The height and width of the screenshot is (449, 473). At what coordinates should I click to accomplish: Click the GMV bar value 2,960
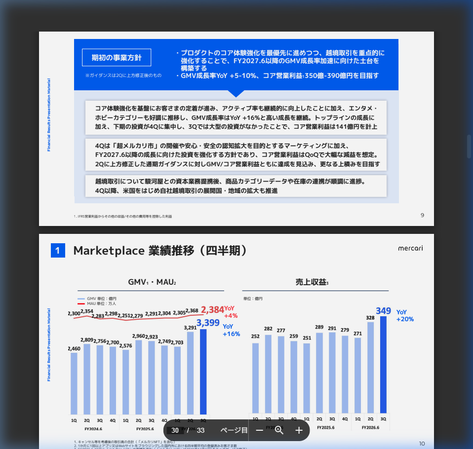coord(138,336)
